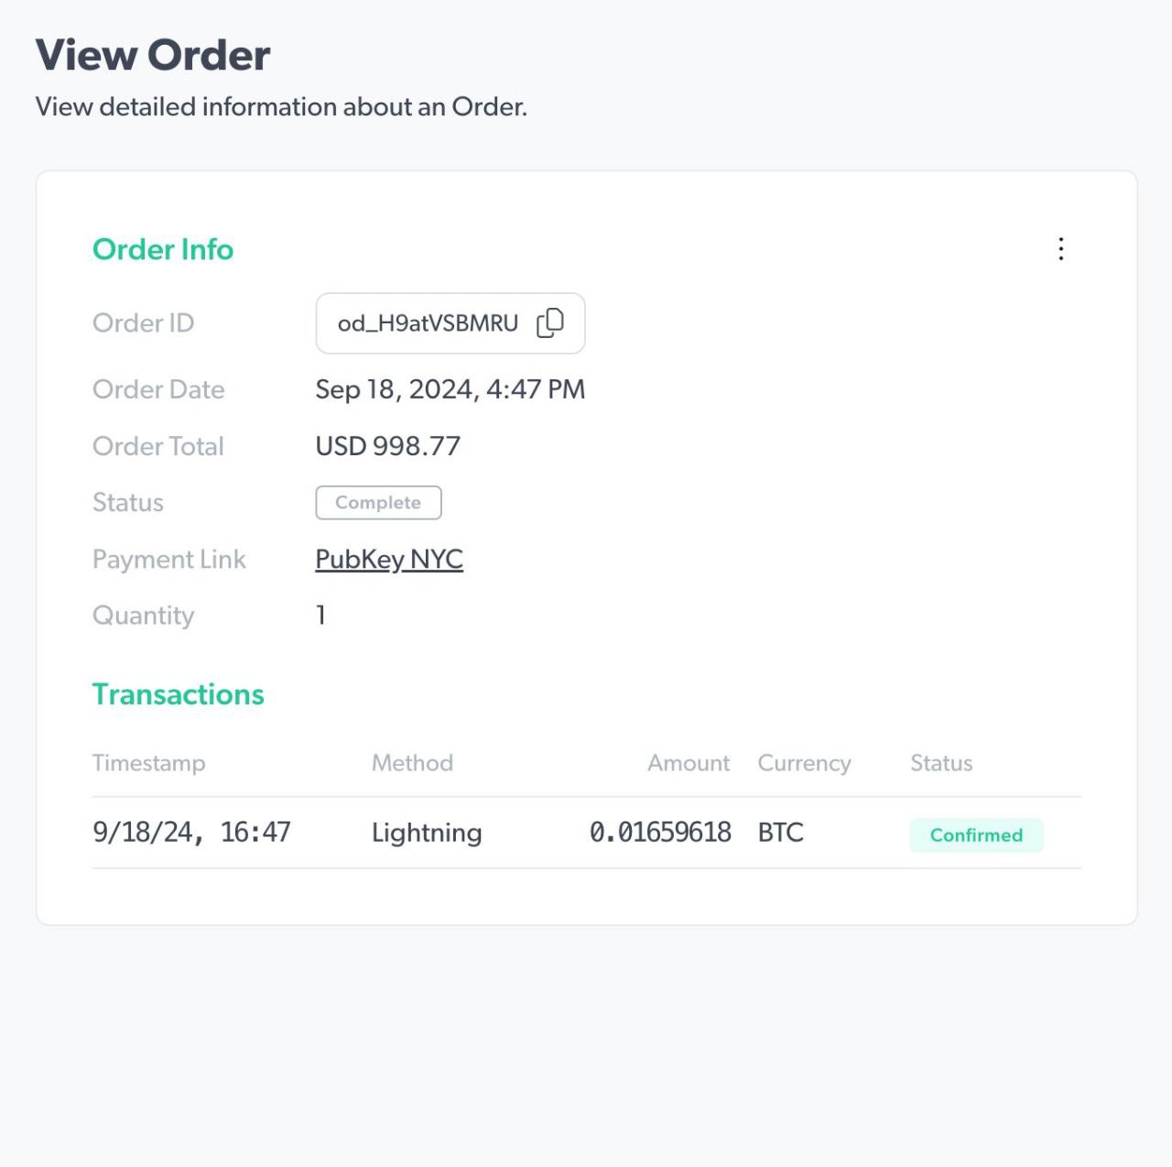This screenshot has height=1167, width=1172.
Task: Click the Transactions section heading
Action: point(179,694)
